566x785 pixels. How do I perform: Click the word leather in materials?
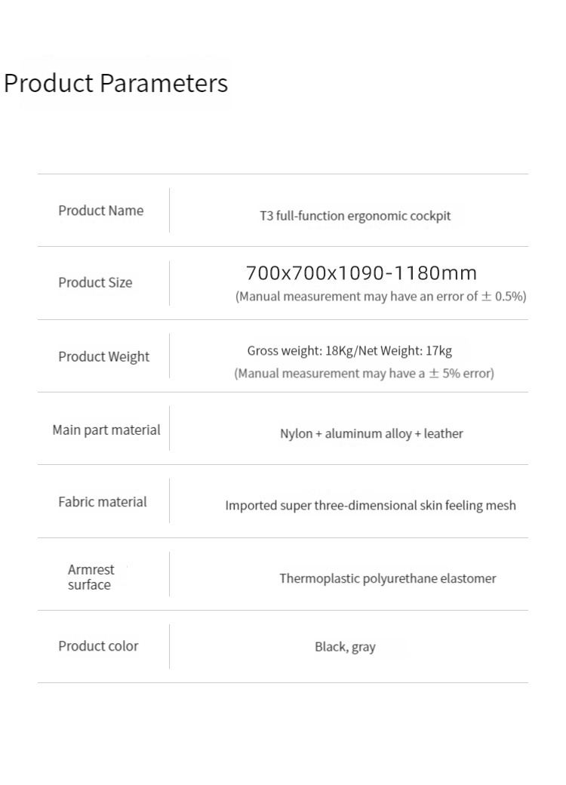click(443, 434)
